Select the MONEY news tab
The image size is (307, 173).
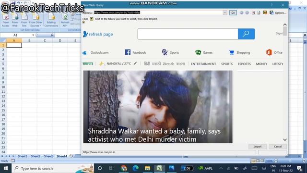(x=261, y=64)
